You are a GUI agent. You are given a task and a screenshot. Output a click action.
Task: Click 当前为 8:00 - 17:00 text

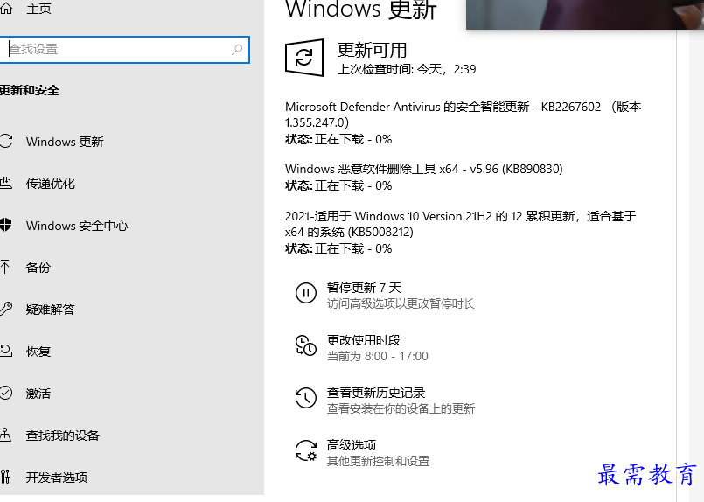378,357
